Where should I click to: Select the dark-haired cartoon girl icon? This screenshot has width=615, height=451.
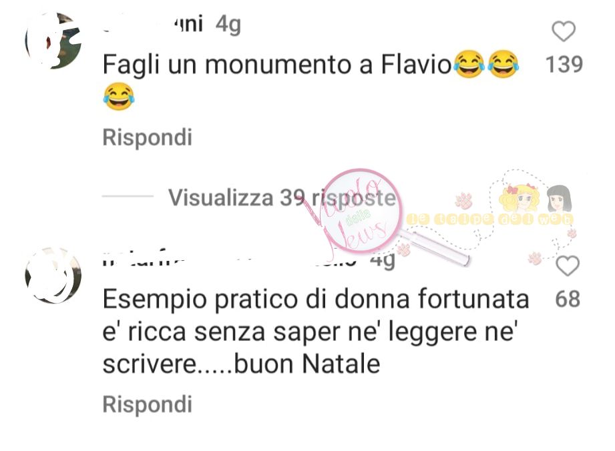pyautogui.click(x=558, y=199)
